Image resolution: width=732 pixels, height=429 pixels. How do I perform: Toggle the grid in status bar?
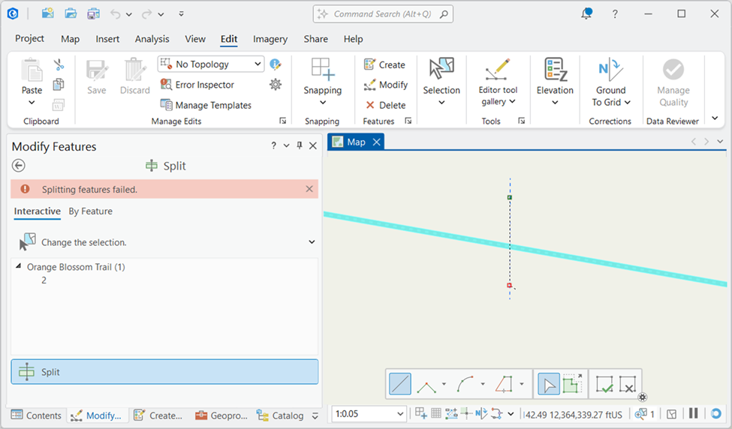(436, 413)
